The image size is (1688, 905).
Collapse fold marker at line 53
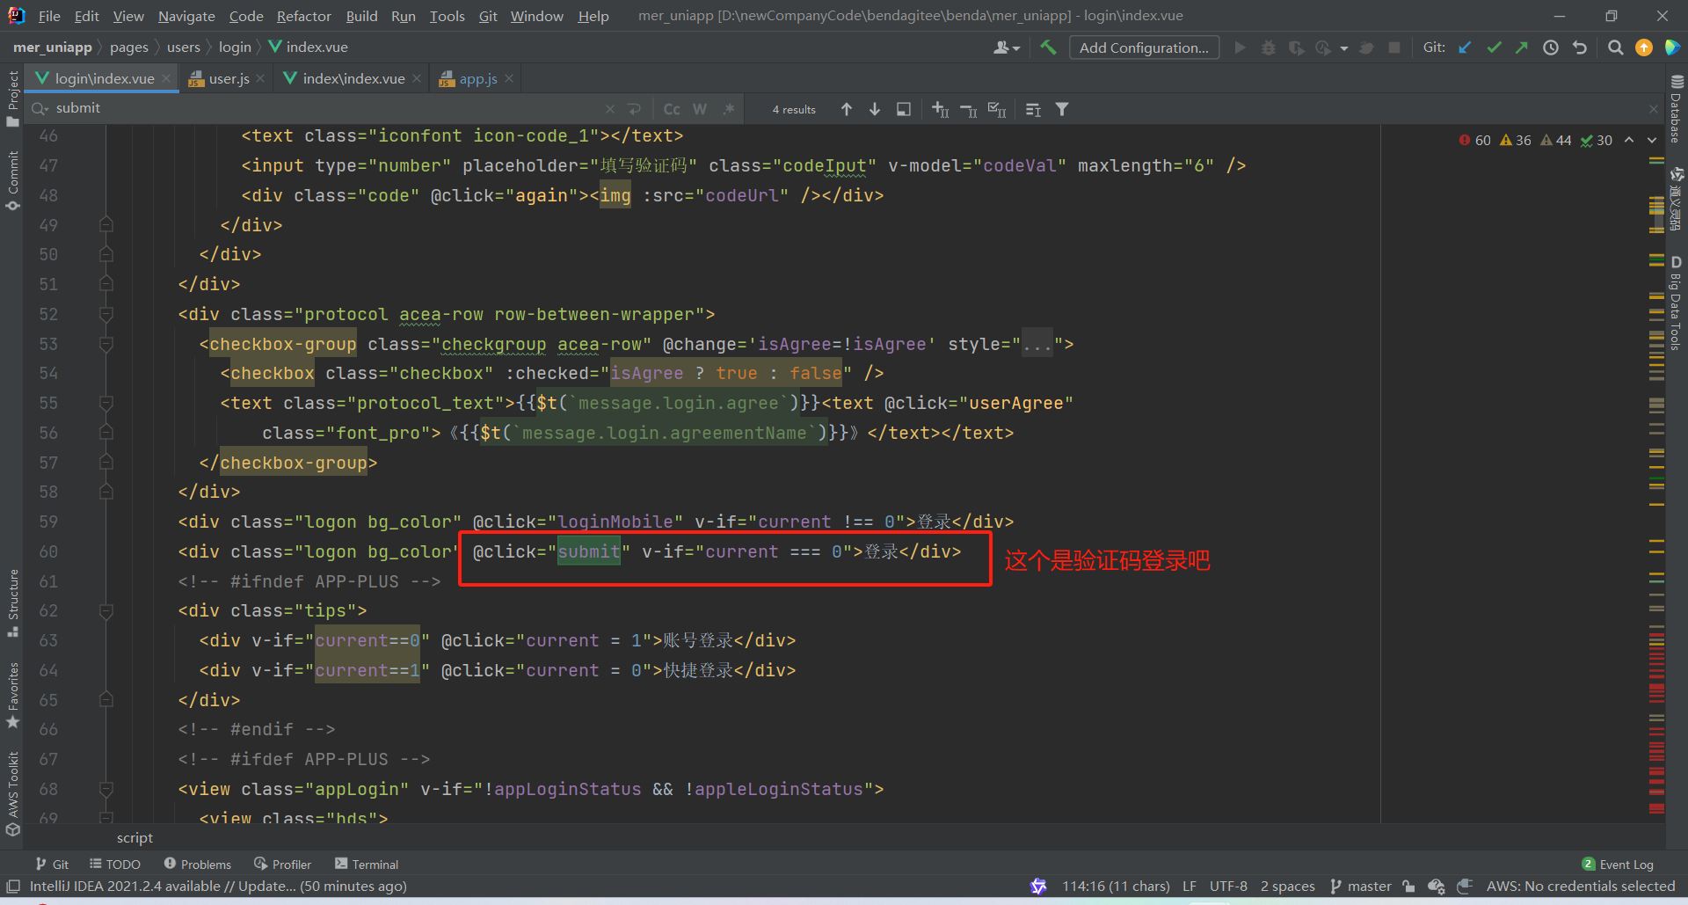106,344
